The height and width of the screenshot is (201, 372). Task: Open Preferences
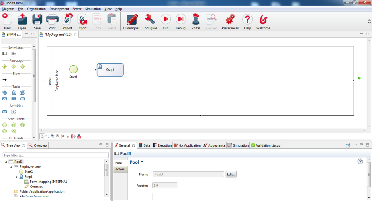tap(230, 21)
